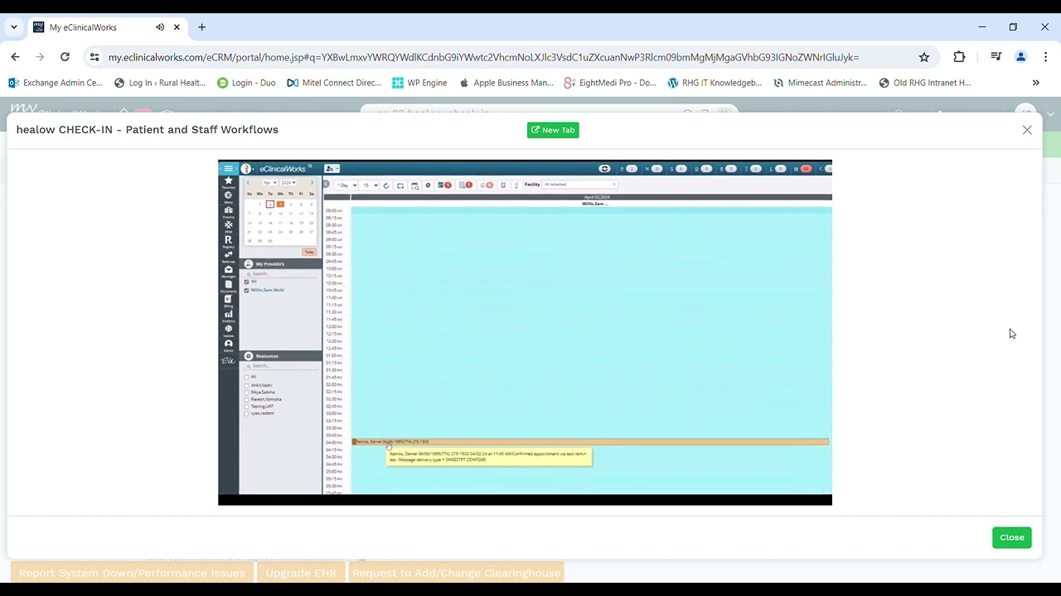
Task: Click the refresh schedule icon
Action: pyautogui.click(x=386, y=185)
